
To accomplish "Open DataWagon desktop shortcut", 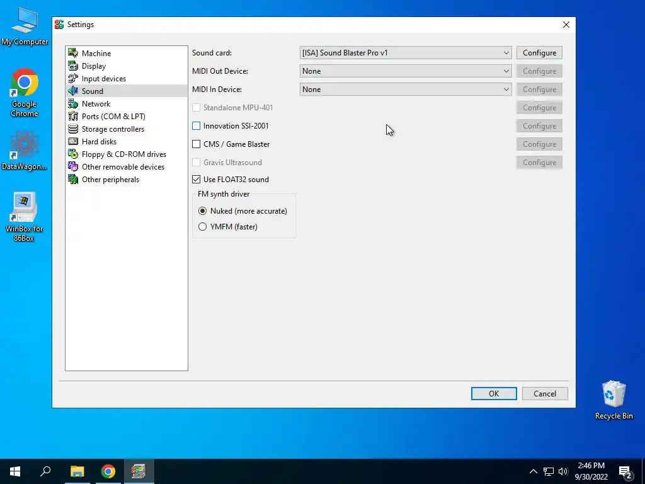I will coord(25,151).
